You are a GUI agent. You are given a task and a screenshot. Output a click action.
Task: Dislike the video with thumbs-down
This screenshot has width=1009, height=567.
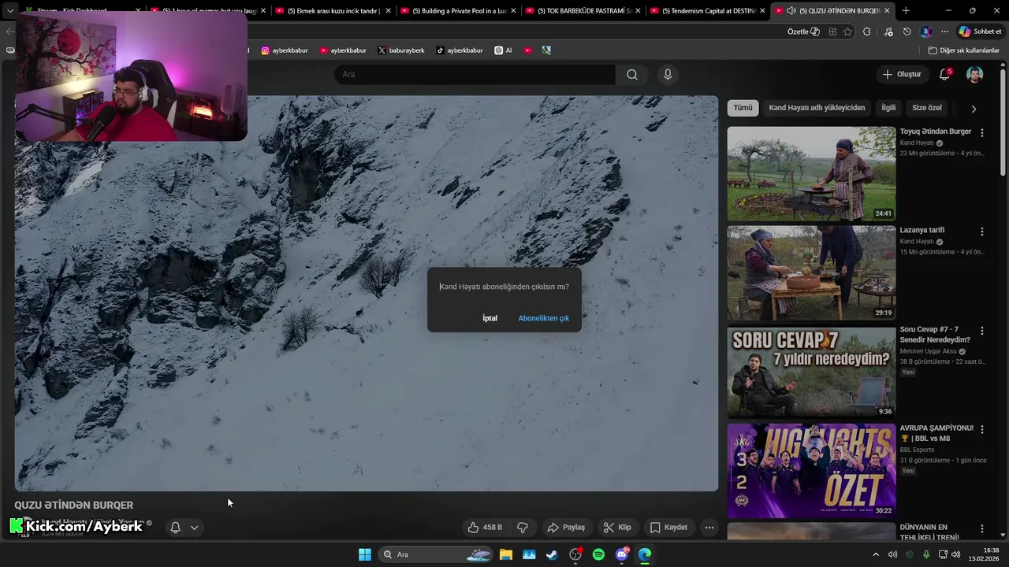coord(522,528)
